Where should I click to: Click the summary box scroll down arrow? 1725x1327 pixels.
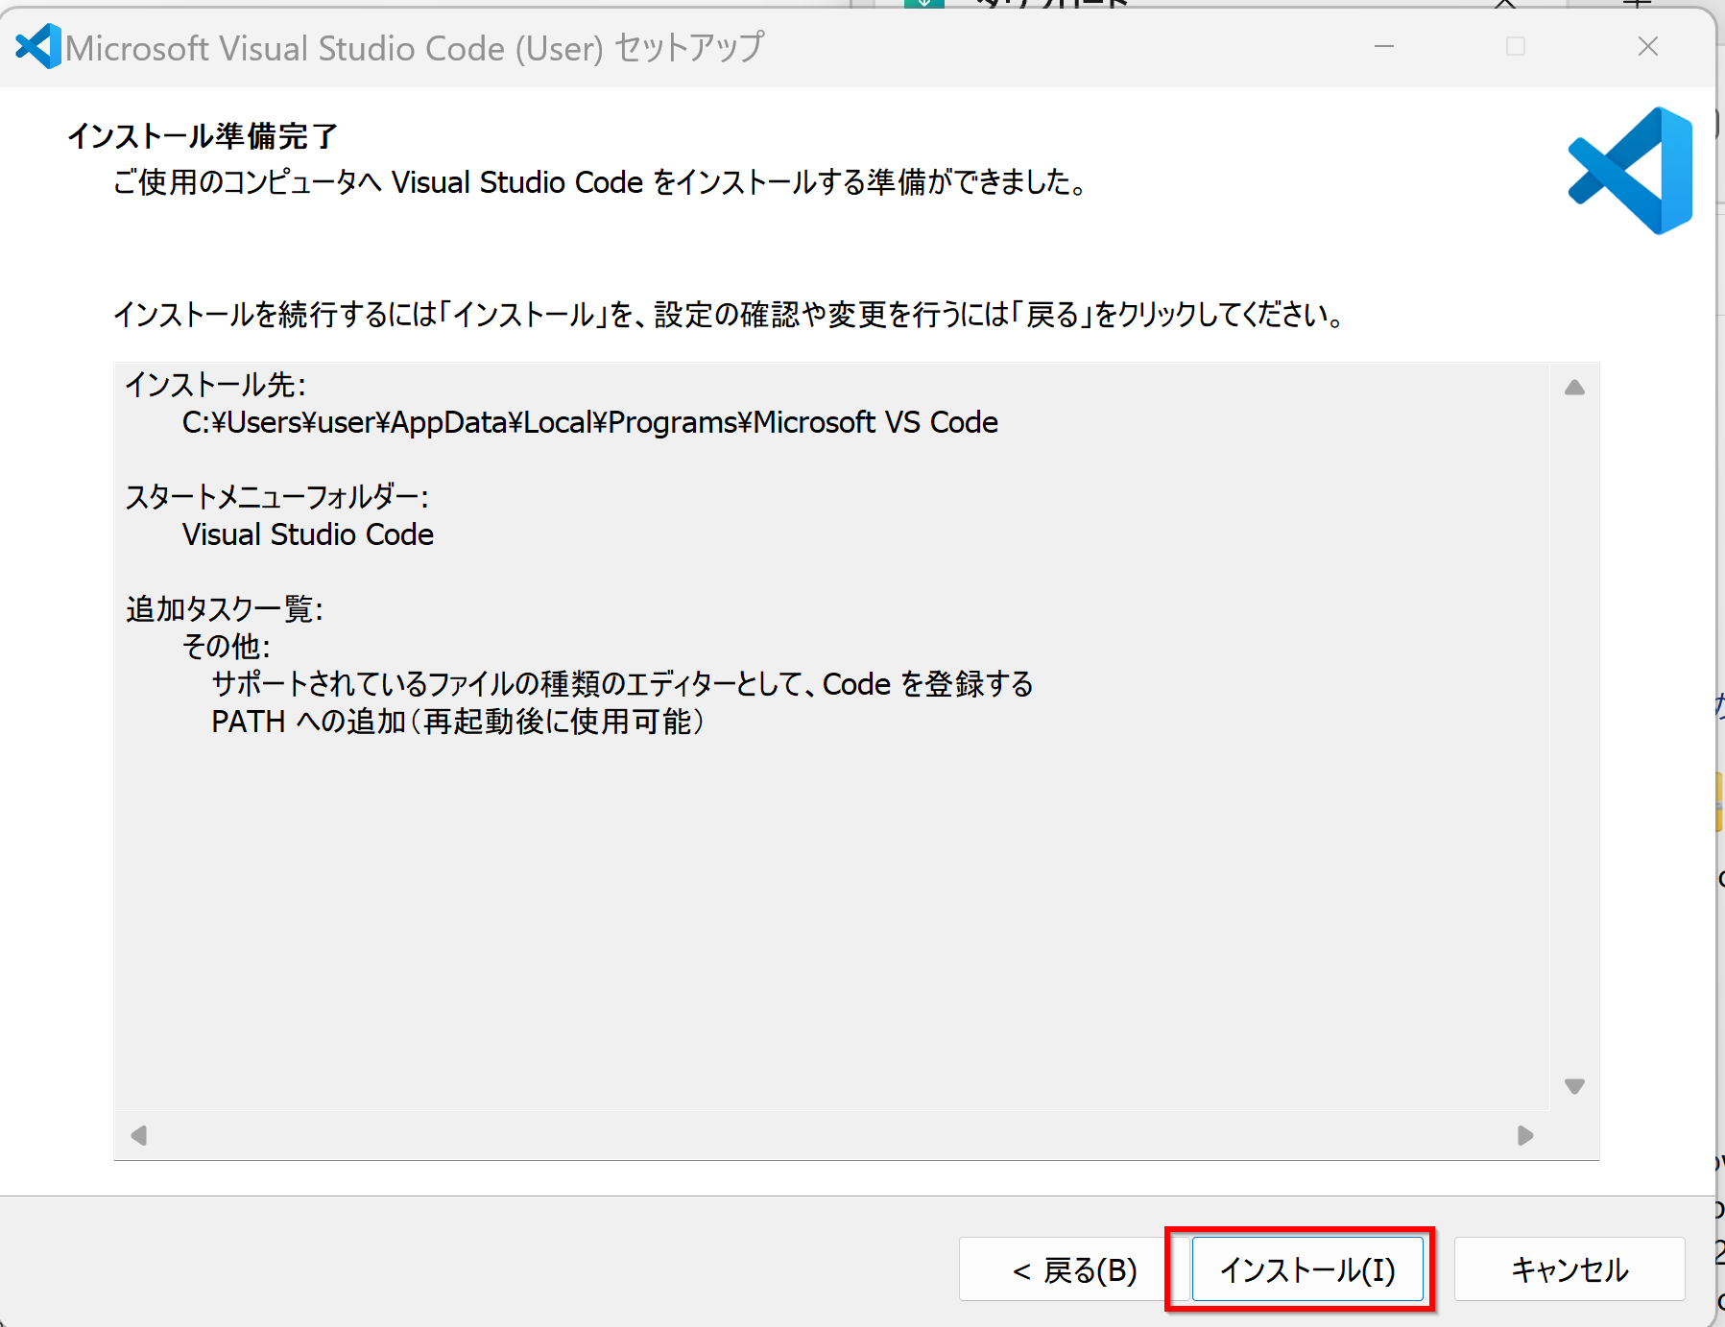(1574, 1086)
